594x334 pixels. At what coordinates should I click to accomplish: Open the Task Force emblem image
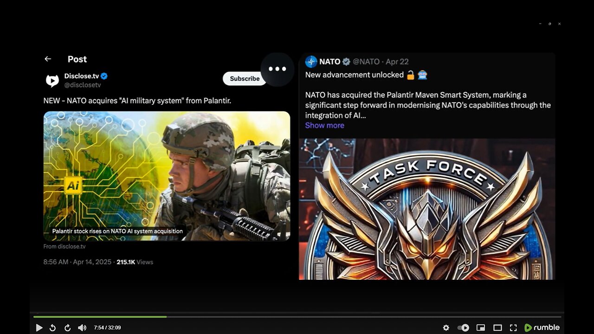pyautogui.click(x=427, y=209)
